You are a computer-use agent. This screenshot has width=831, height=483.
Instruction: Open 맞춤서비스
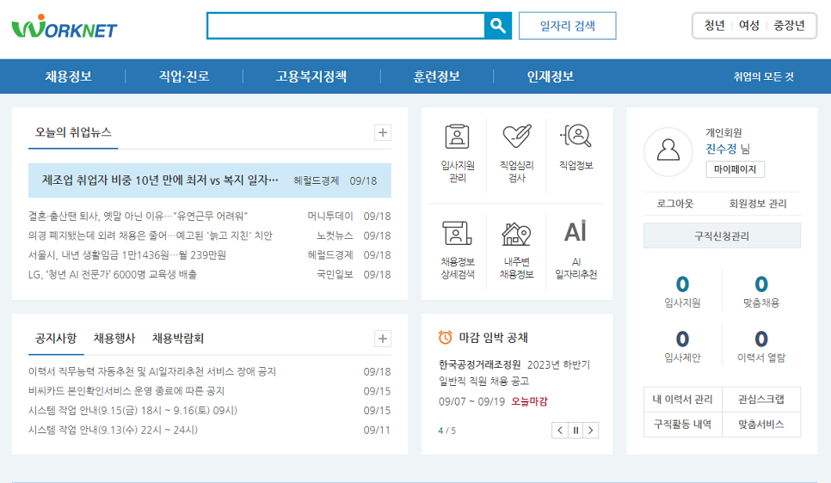click(x=761, y=425)
